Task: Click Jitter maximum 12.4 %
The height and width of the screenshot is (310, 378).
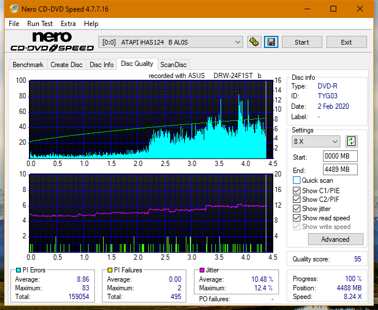Action: (x=264, y=288)
